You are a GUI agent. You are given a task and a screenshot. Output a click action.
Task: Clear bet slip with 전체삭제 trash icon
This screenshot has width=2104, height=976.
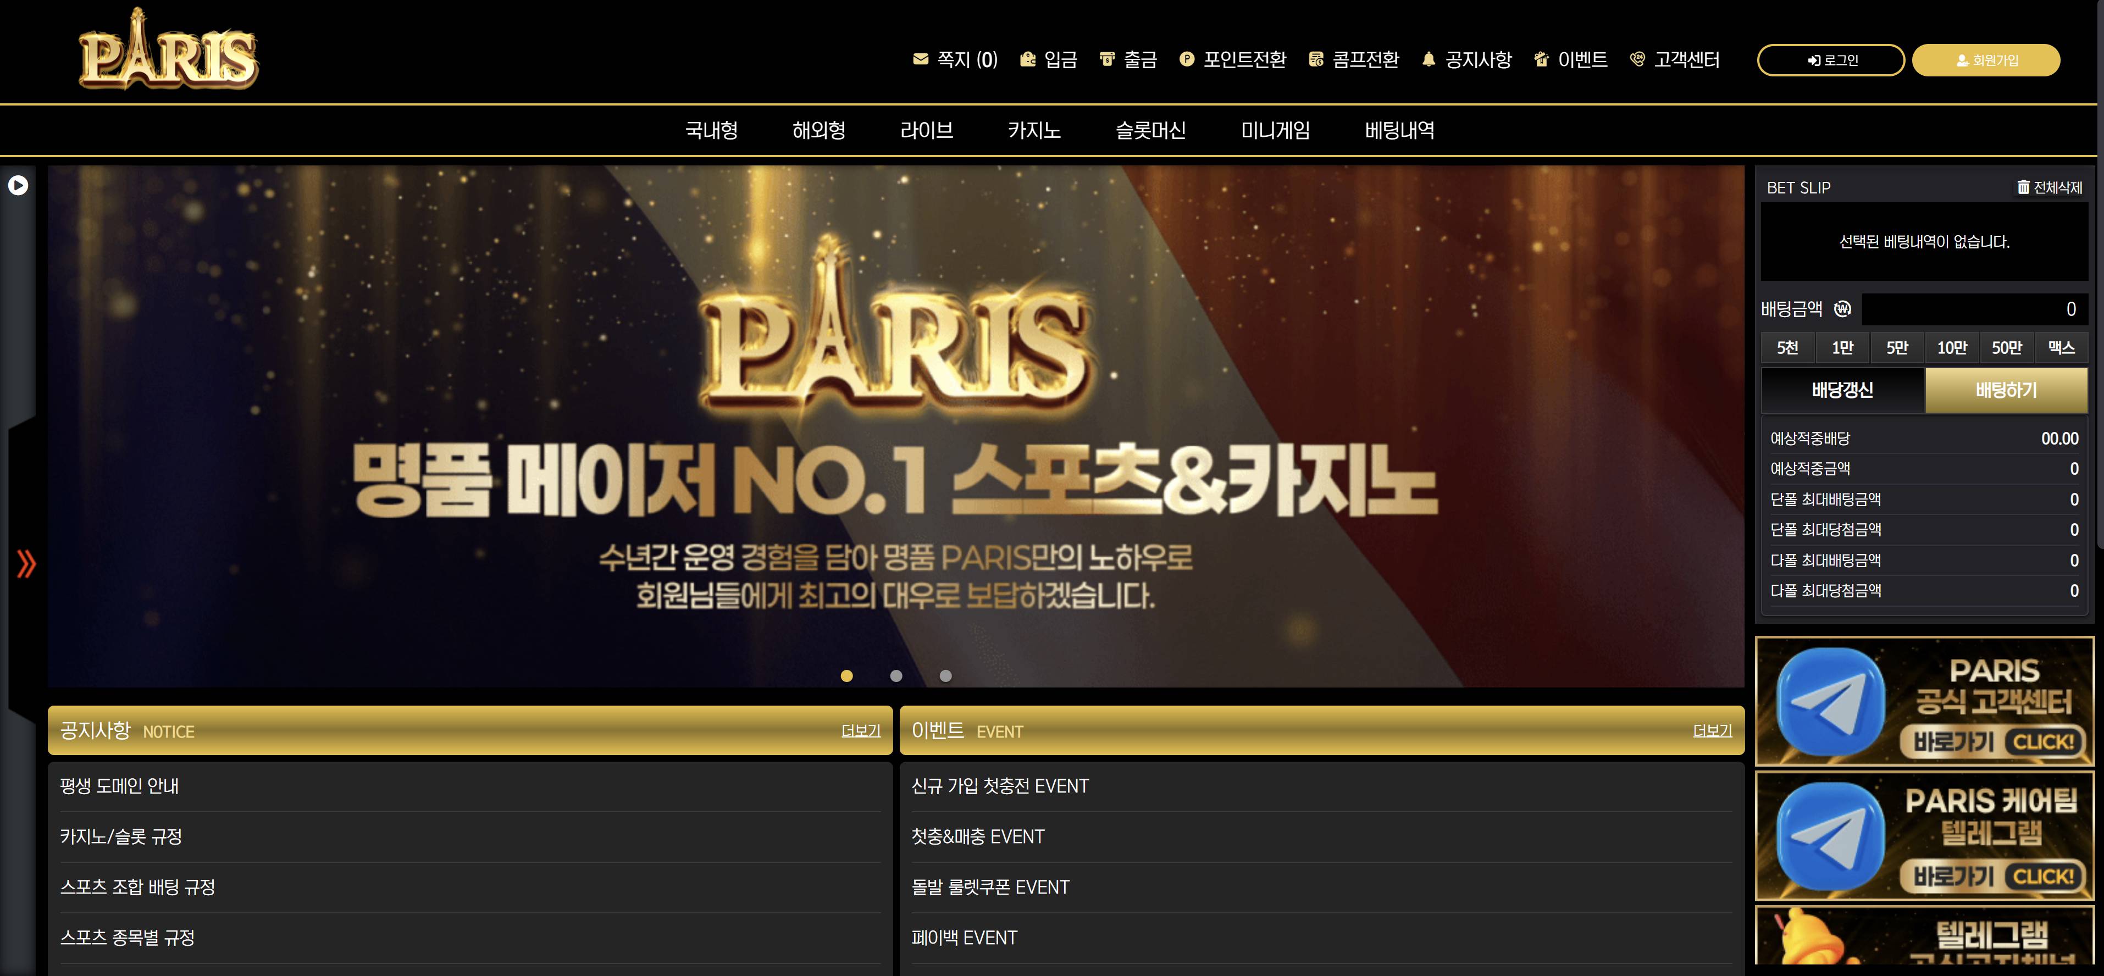point(2023,188)
